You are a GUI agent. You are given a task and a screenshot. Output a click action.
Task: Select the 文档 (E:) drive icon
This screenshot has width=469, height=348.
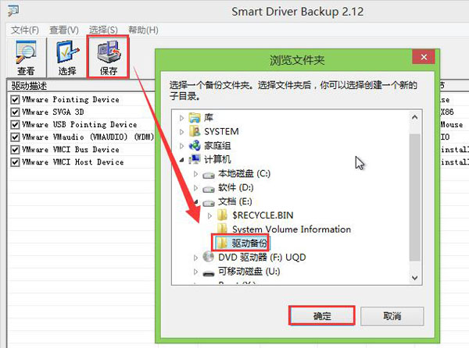[209, 202]
